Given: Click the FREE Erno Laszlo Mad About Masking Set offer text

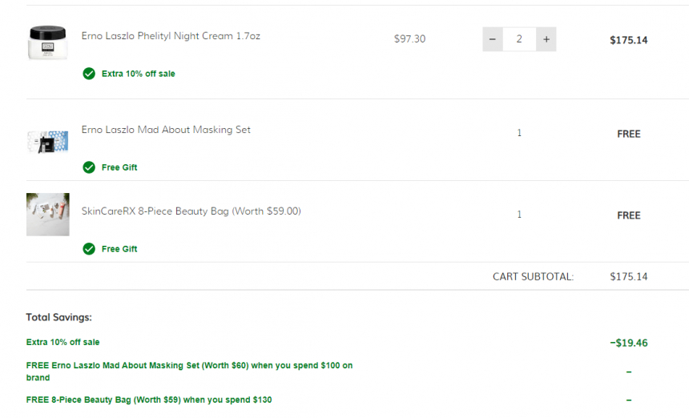Looking at the screenshot, I should click(x=189, y=372).
